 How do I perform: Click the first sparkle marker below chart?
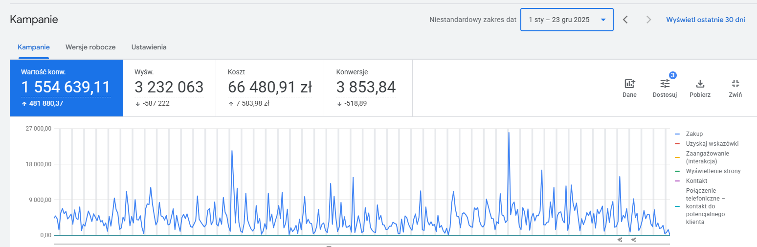tap(620, 240)
